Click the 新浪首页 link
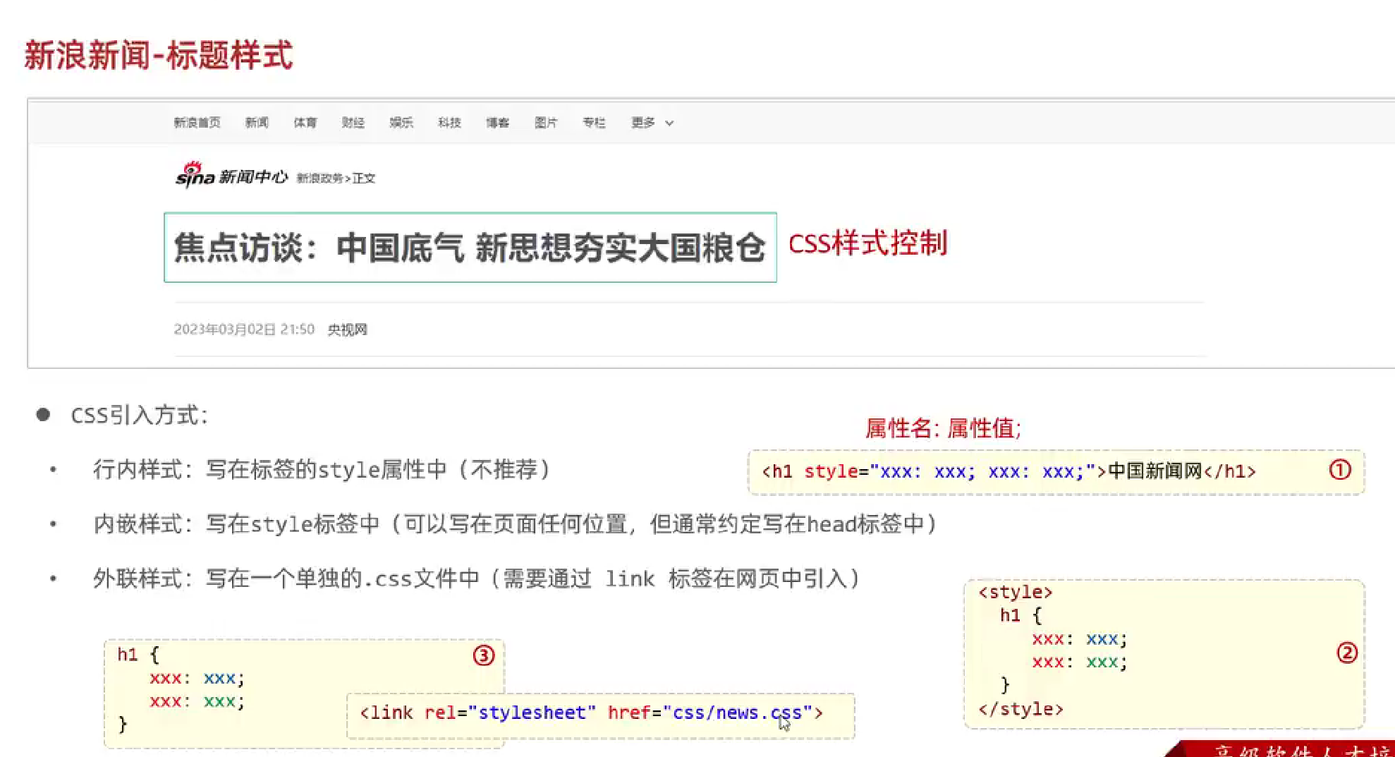1395x757 pixels. (197, 122)
